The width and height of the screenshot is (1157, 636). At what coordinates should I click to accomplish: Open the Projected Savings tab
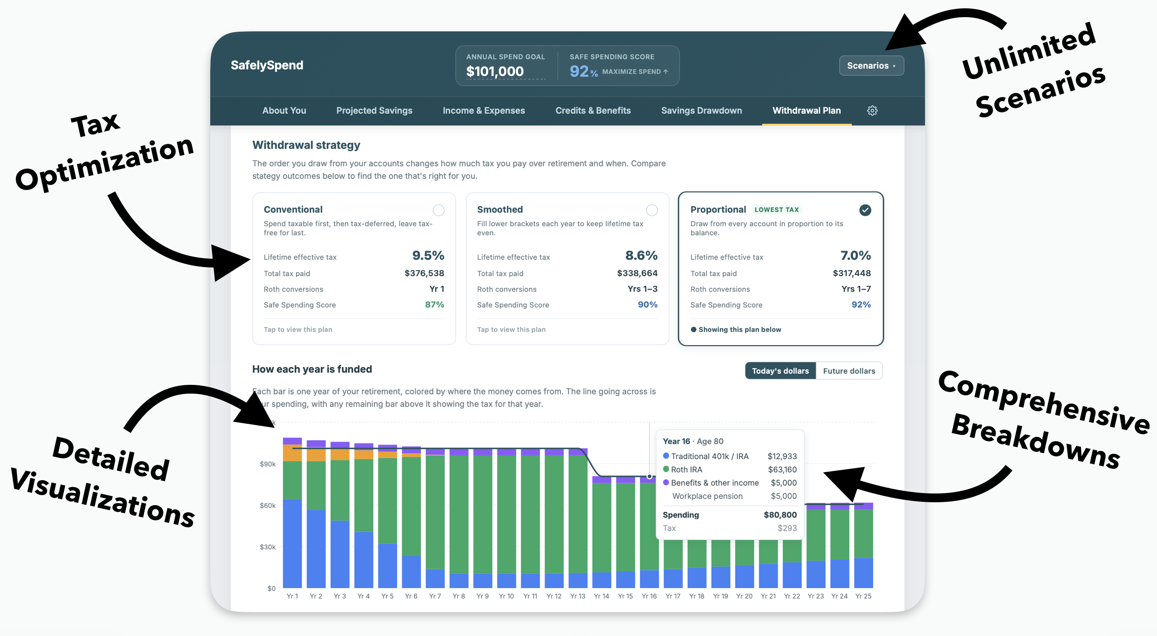point(374,110)
